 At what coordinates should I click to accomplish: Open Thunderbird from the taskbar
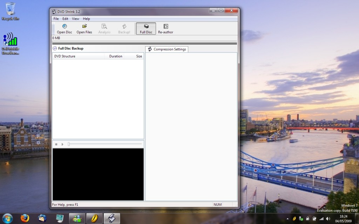coord(42,218)
